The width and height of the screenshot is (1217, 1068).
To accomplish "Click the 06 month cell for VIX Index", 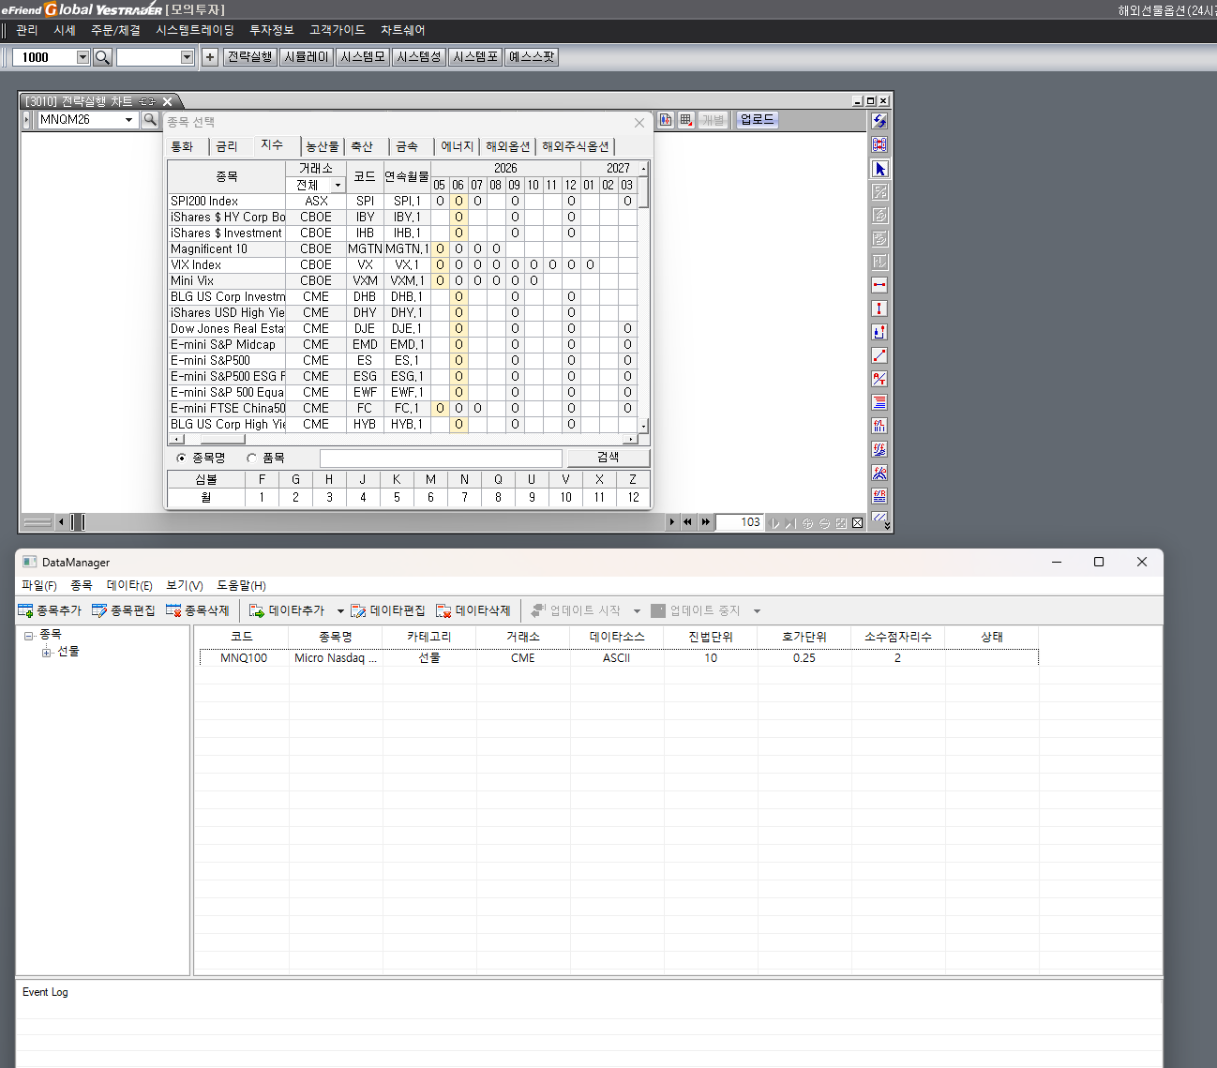I will click(x=458, y=265).
